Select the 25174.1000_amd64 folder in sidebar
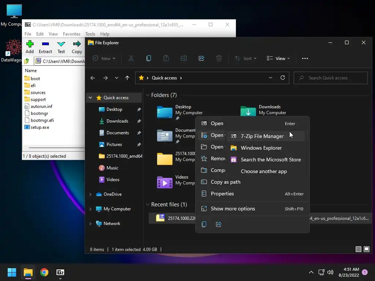 (120, 156)
